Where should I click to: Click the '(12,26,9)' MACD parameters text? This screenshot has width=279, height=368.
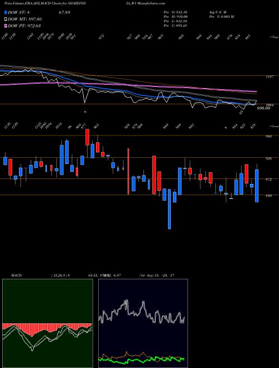[x=59, y=275]
